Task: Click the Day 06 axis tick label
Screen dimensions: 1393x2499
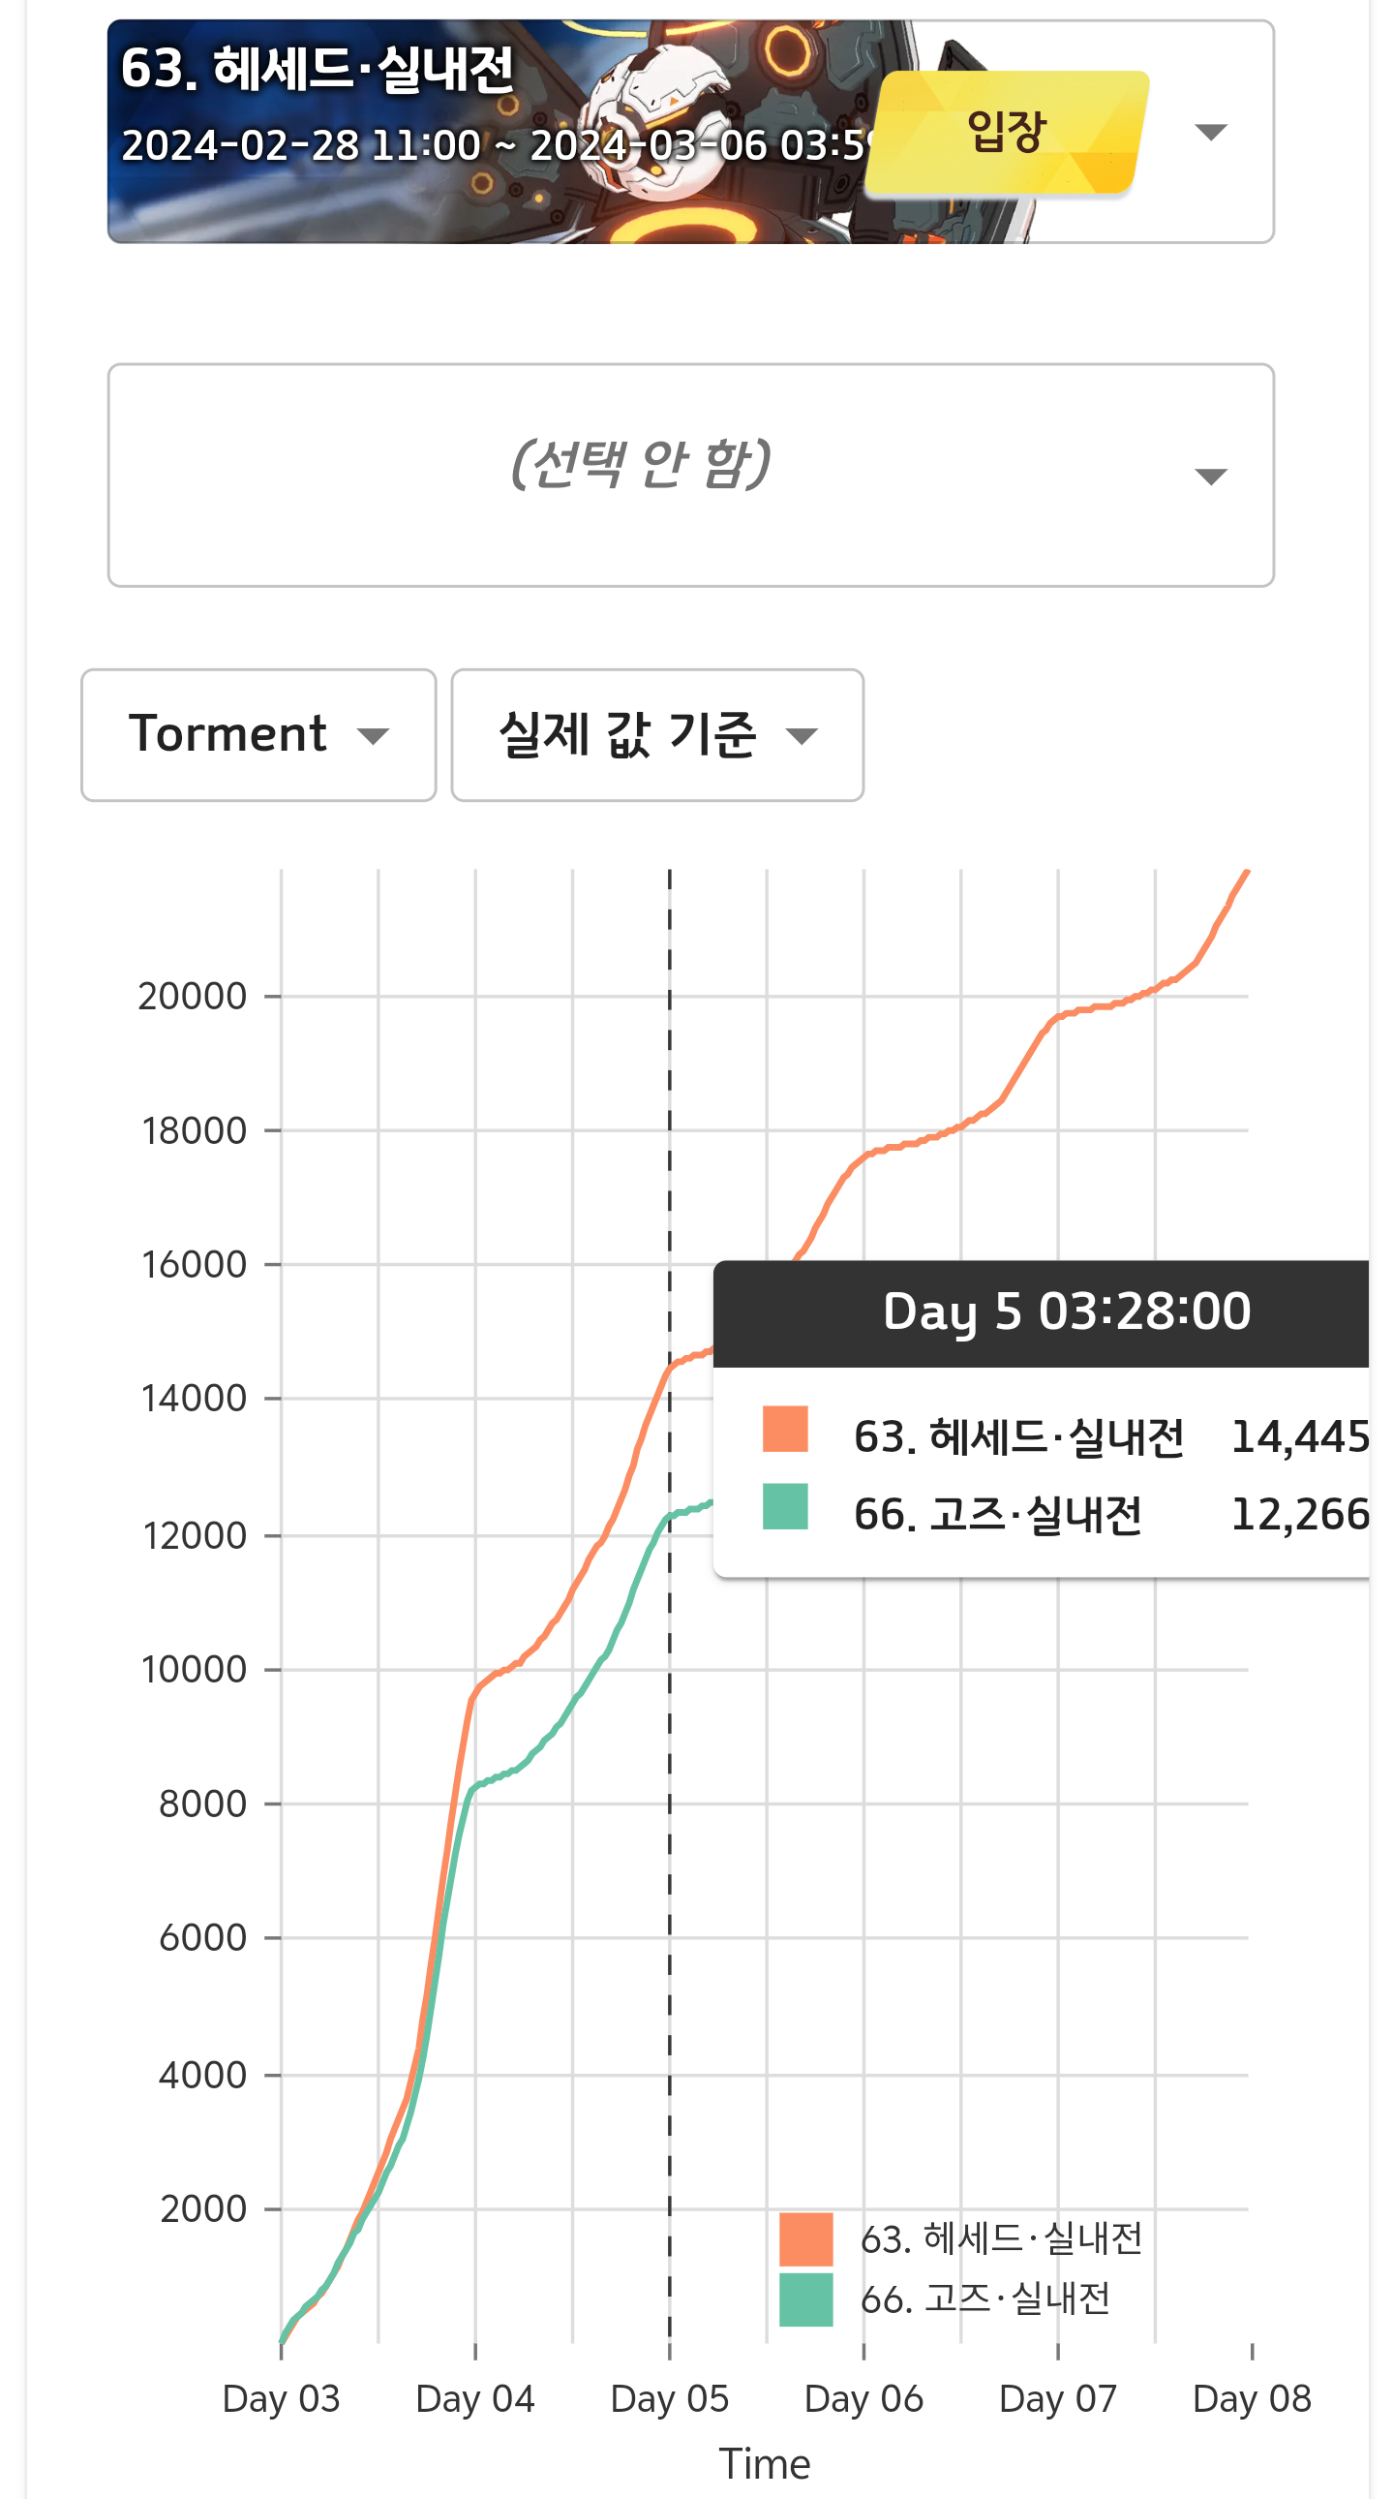Action: coord(863,2397)
